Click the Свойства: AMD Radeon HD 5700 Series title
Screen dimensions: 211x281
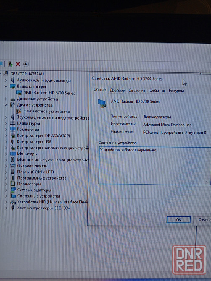pos(127,78)
